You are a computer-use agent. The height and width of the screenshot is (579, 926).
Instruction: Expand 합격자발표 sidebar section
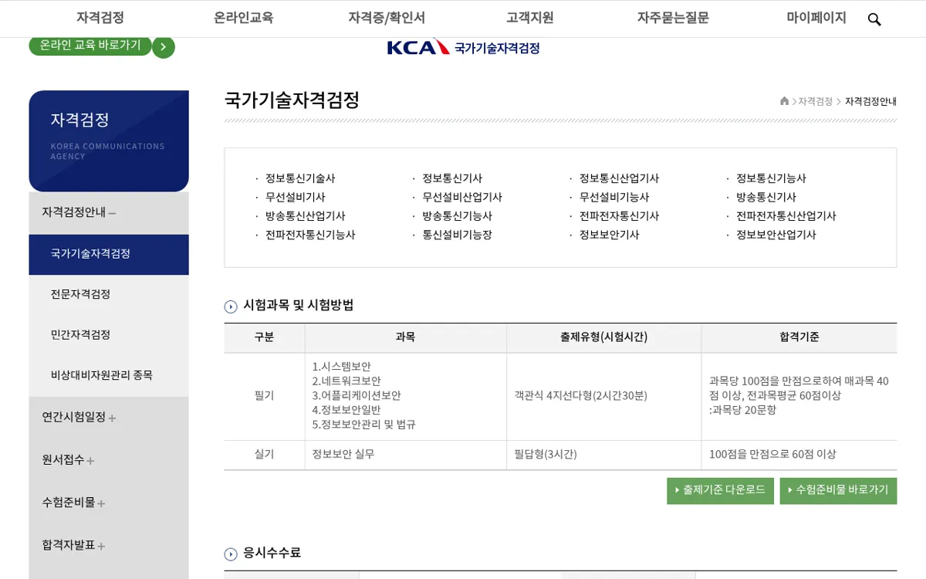(x=109, y=545)
